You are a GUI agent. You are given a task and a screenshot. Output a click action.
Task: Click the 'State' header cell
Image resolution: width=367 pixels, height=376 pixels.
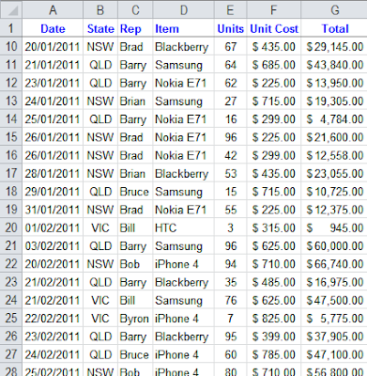tap(100, 28)
